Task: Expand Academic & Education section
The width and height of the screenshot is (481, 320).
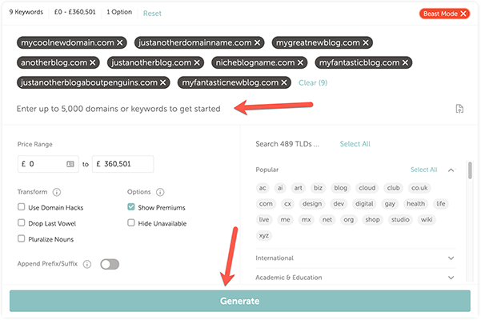Action: (x=451, y=278)
